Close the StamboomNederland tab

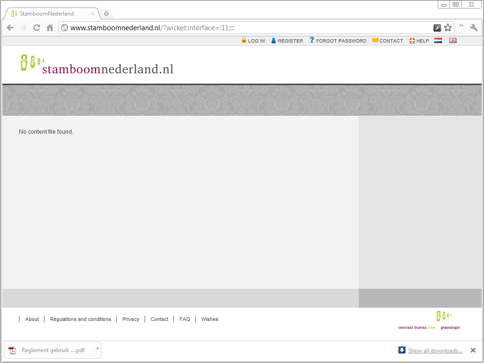[x=92, y=14]
